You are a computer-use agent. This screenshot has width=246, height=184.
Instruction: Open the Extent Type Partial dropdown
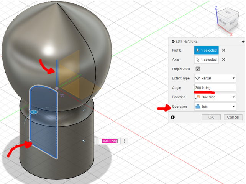click(215, 78)
